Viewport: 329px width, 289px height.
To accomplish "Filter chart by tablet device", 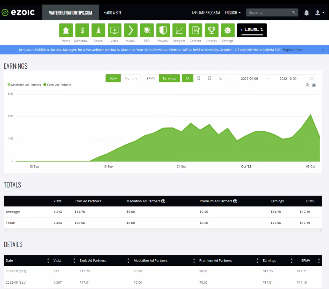I will coord(210,78).
